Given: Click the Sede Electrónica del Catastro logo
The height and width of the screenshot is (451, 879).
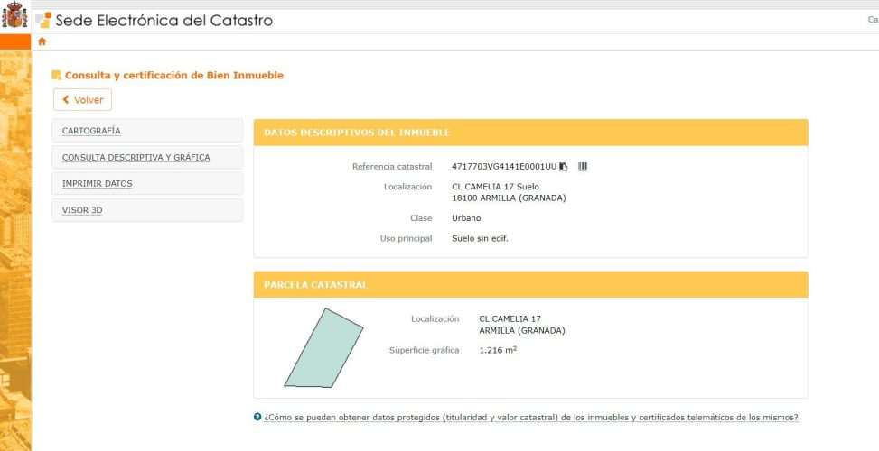Looking at the screenshot, I should click(x=43, y=21).
